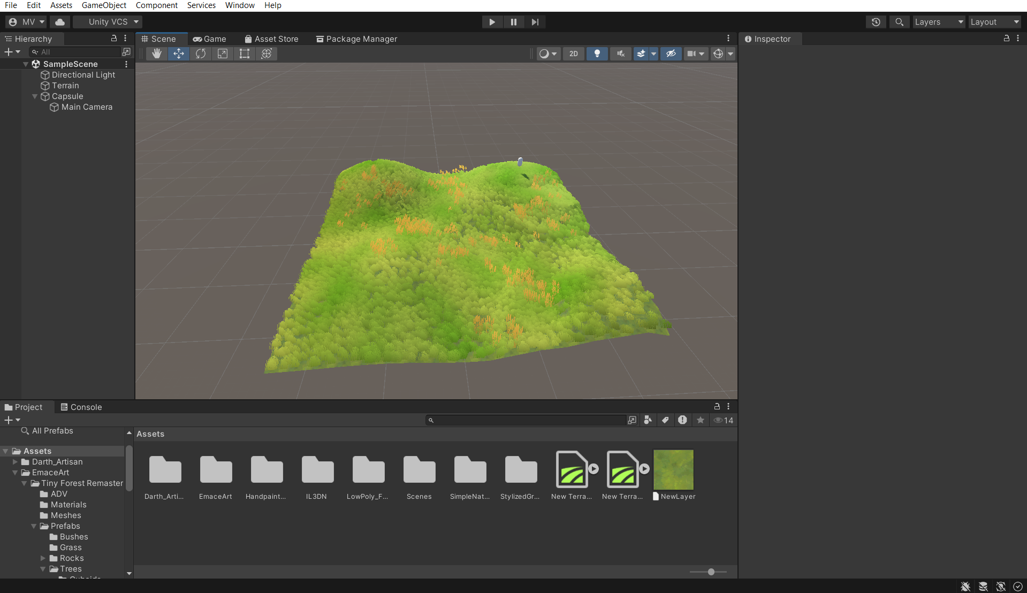Click the Play button to run game
The height and width of the screenshot is (593, 1027).
coord(492,22)
